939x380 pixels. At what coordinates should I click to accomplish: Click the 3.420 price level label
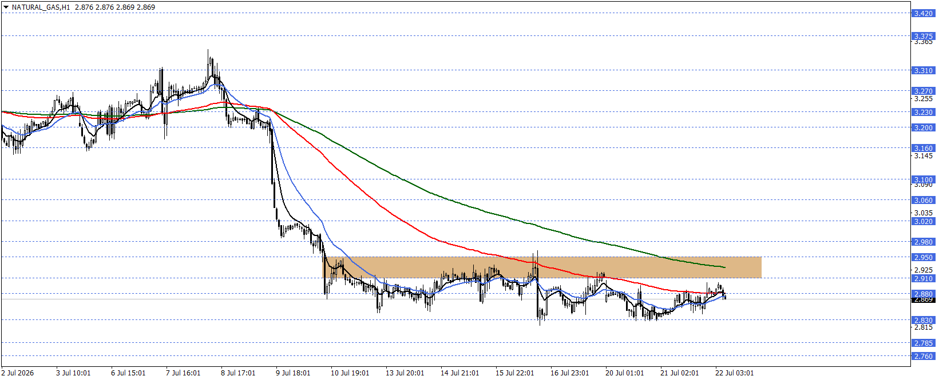click(923, 13)
